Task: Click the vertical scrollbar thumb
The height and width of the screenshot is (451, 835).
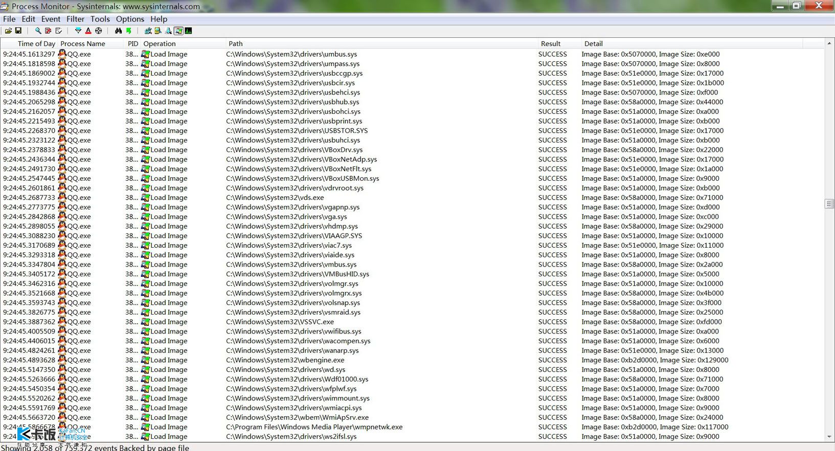Action: pos(829,204)
